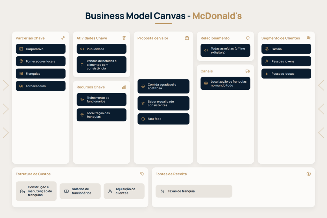Click the Business Model Canvas title
The height and width of the screenshot is (218, 327).
pyautogui.click(x=135, y=16)
